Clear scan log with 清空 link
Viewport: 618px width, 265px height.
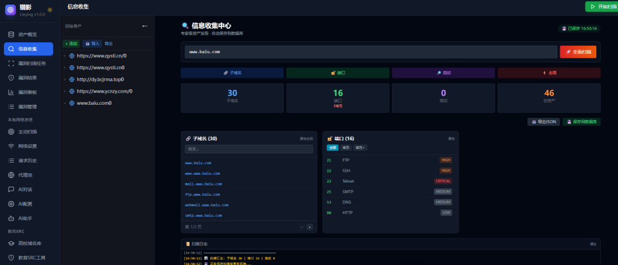593,244
